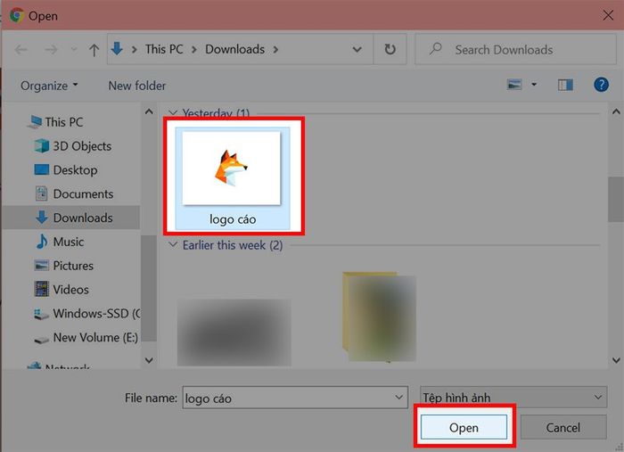Click the Pictures folder icon
Viewport: 624px width, 452px height.
coord(42,266)
